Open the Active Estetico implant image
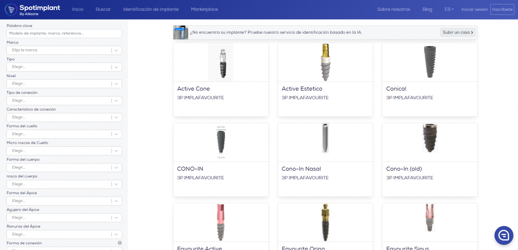 [x=325, y=62]
